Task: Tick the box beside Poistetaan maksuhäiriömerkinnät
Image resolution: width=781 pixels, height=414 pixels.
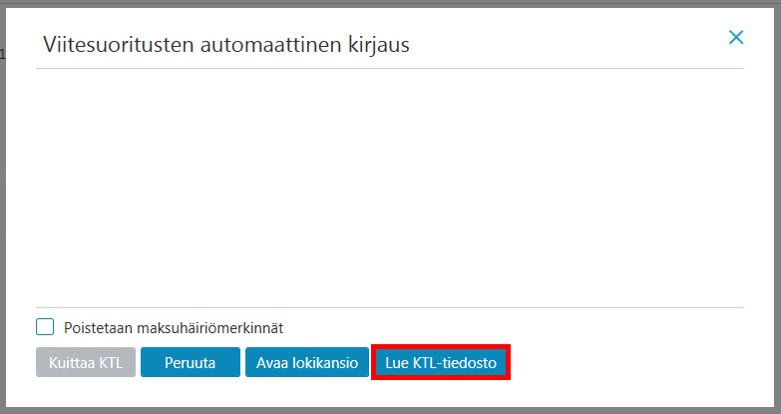Action: point(45,327)
